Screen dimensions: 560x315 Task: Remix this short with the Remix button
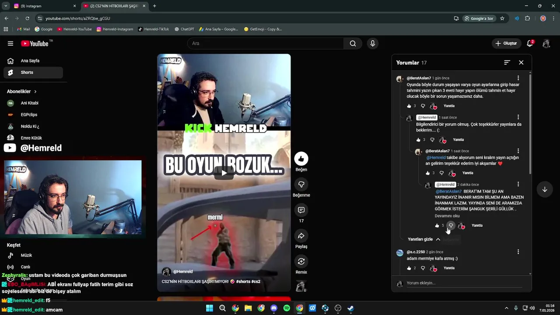pos(301,262)
